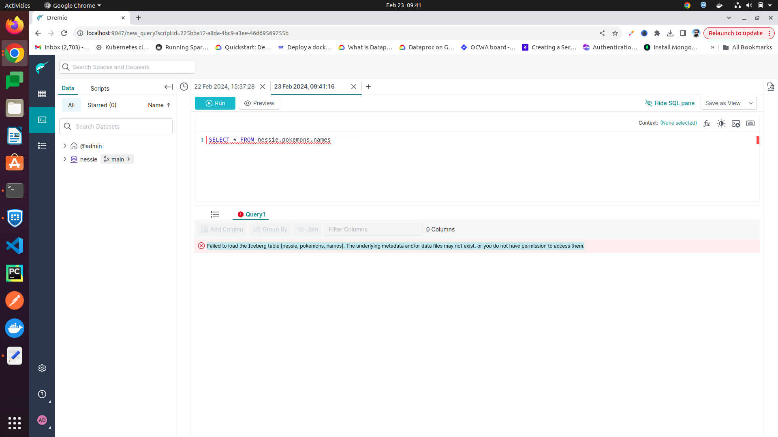Open the help question mark icon
Image resolution: width=778 pixels, height=437 pixels.
[x=42, y=394]
